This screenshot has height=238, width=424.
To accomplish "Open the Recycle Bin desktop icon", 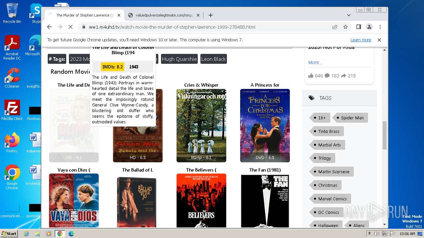I will click(x=12, y=13).
